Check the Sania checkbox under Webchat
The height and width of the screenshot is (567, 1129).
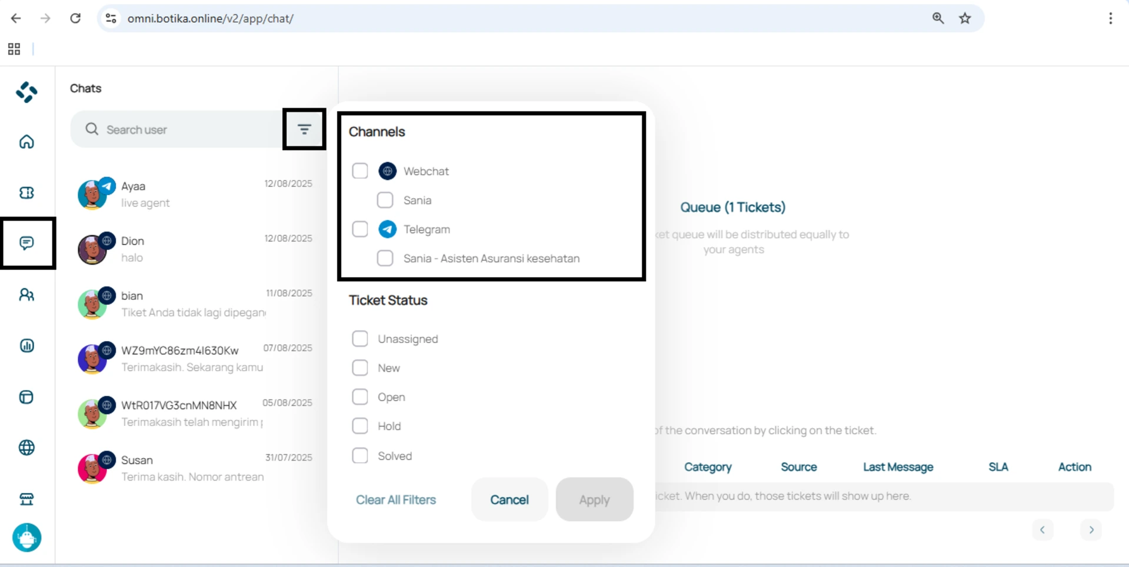(x=385, y=200)
